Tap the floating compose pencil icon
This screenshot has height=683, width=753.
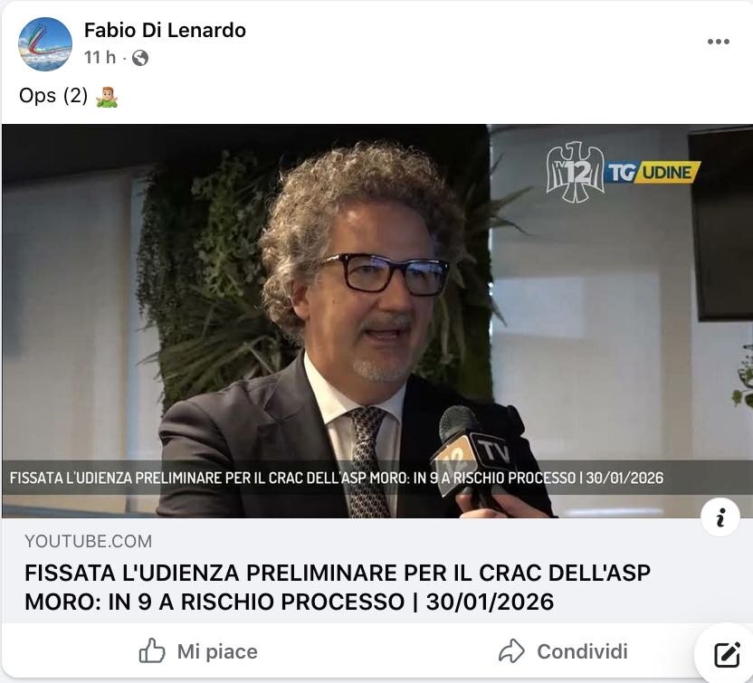point(727,654)
